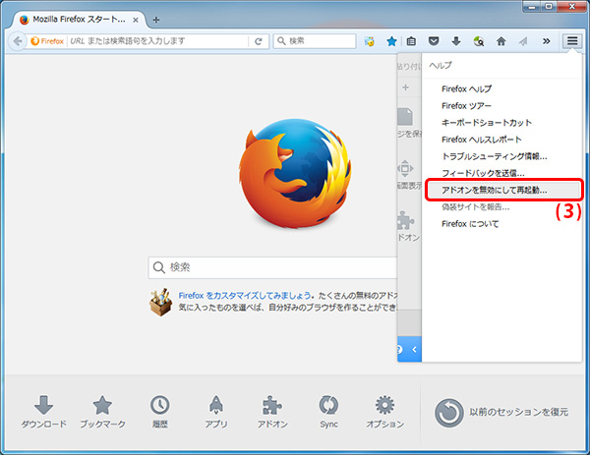The width and height of the screenshot is (590, 455).
Task: Open オプション gear shortcut at bottom
Action: click(x=384, y=412)
